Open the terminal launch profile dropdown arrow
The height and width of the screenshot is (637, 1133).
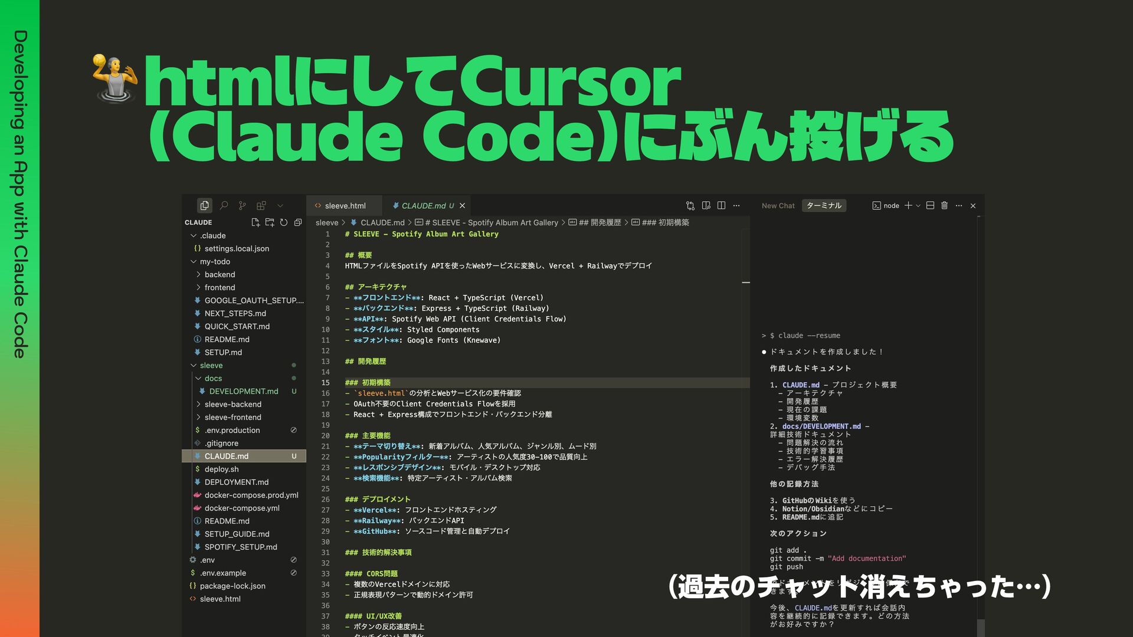click(918, 206)
